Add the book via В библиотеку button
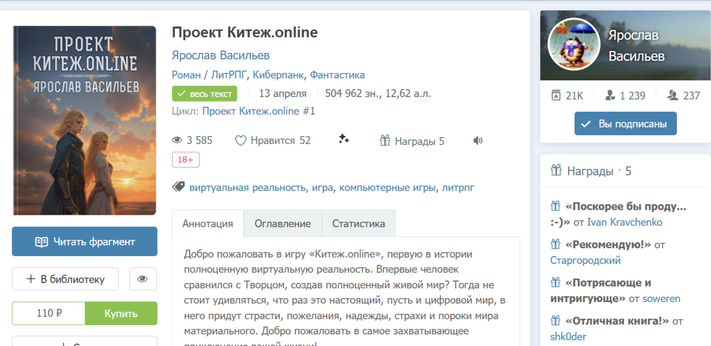 pos(65,279)
